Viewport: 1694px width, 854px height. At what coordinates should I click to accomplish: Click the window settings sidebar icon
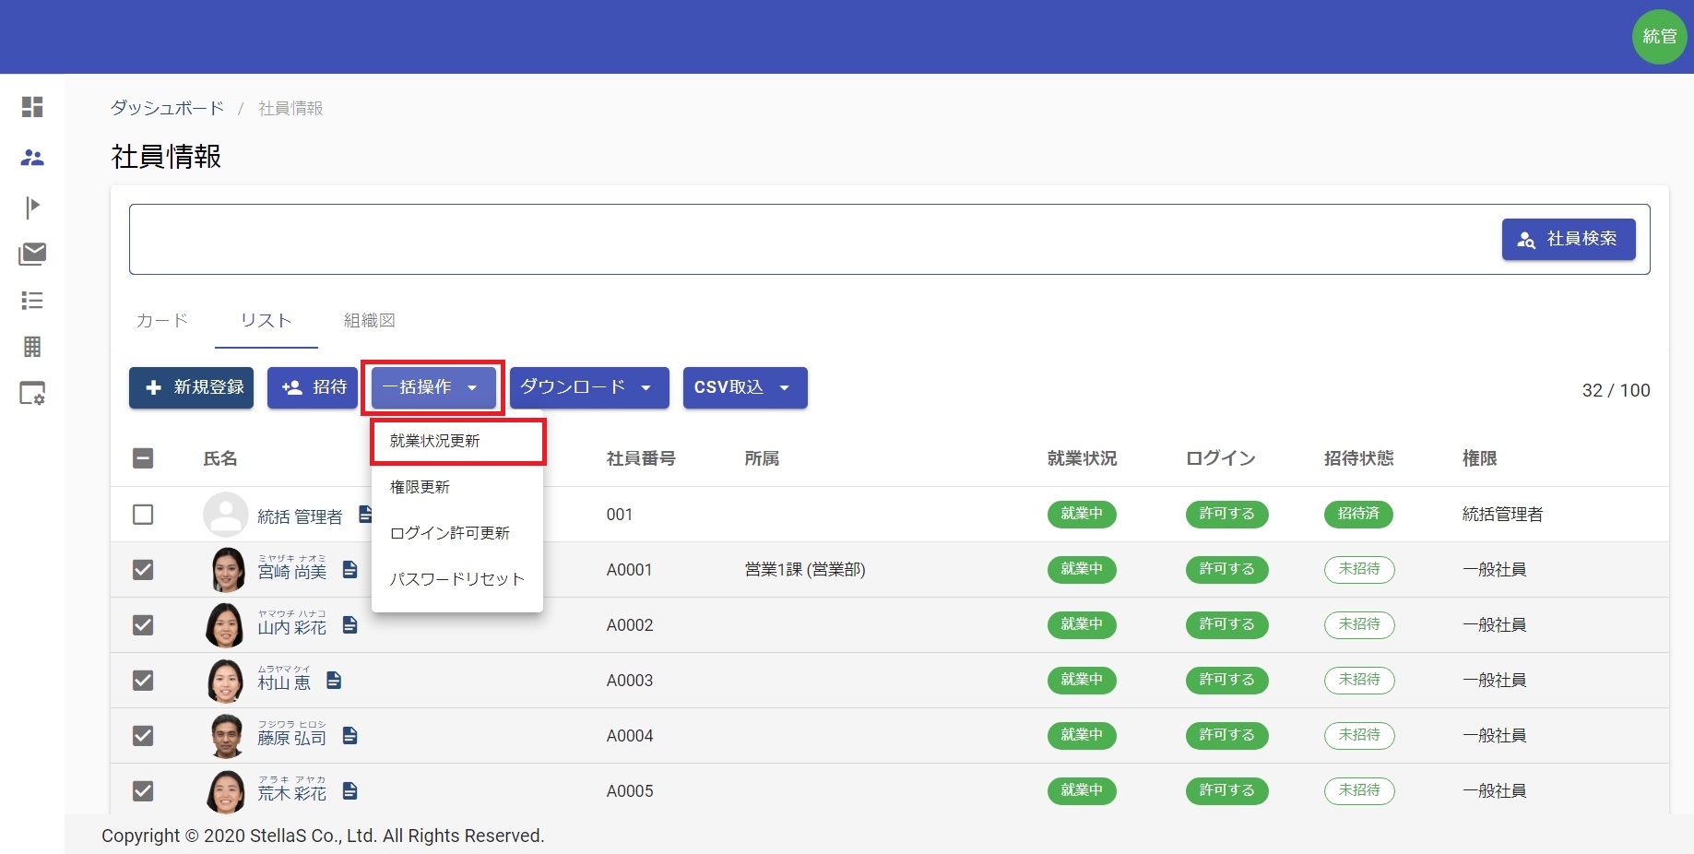[x=32, y=394]
